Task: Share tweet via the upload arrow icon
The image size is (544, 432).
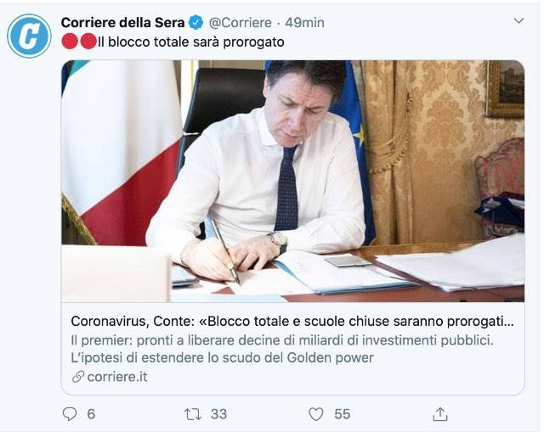Action: (x=440, y=413)
